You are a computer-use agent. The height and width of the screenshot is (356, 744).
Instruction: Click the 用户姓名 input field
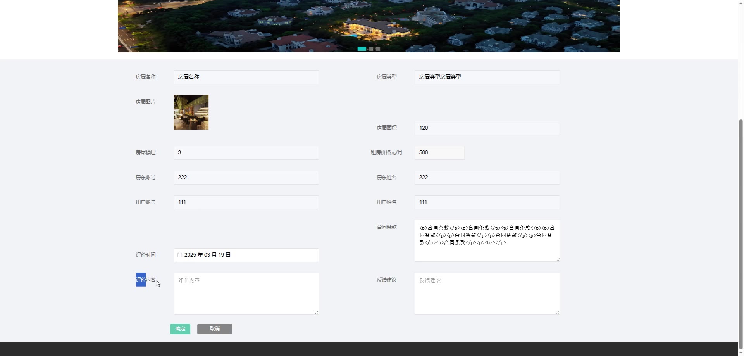click(x=487, y=202)
